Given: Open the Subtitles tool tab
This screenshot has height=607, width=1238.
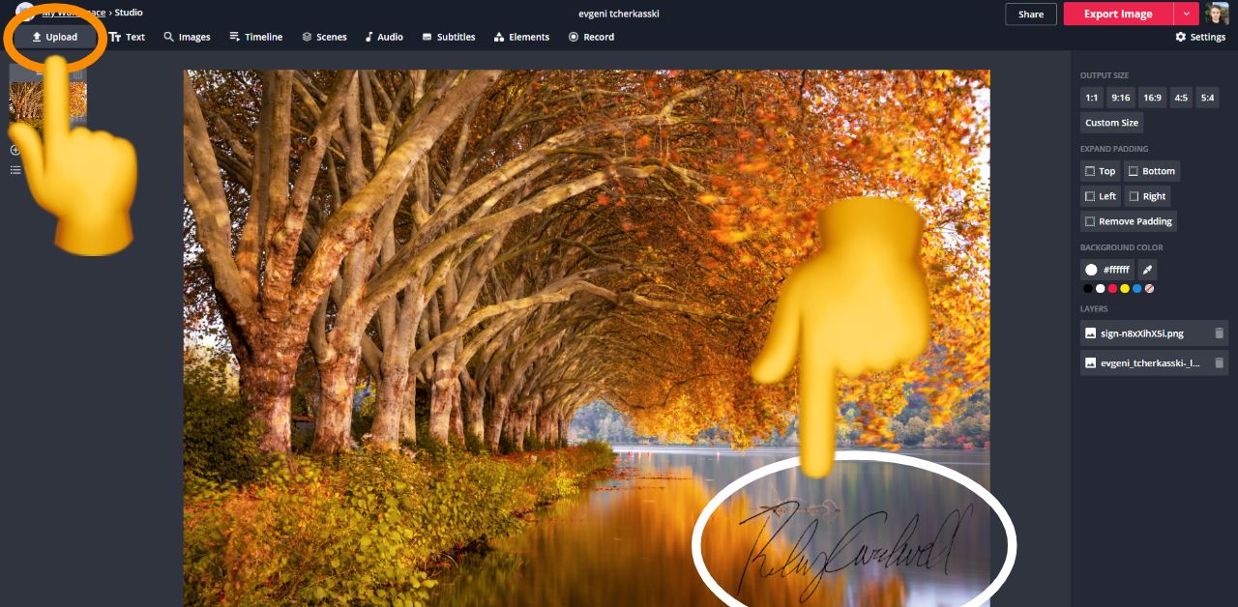Looking at the screenshot, I should [x=449, y=37].
